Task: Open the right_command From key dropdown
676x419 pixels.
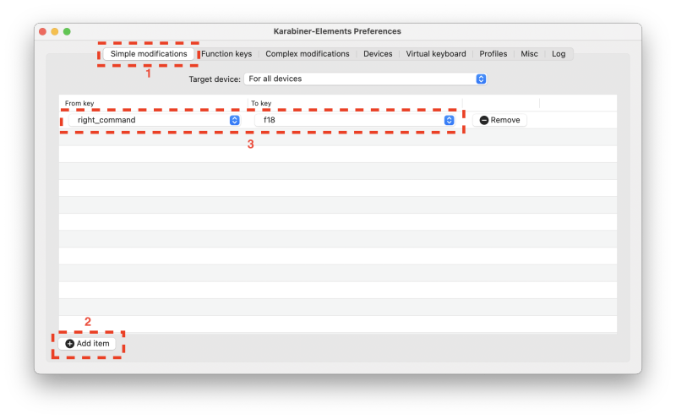Action: (x=155, y=120)
